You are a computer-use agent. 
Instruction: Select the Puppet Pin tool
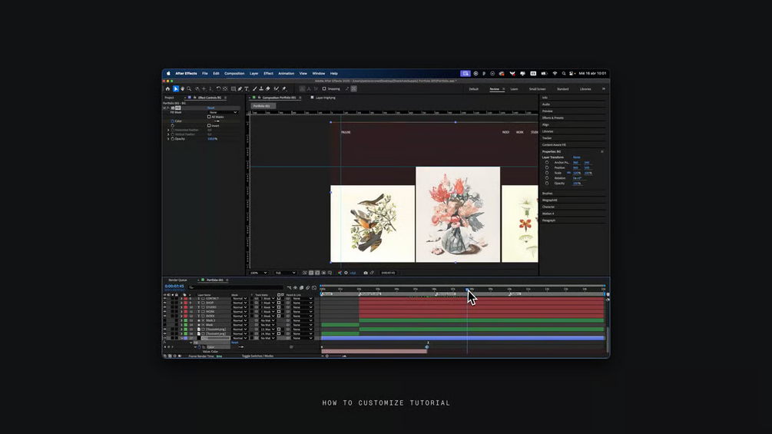[x=284, y=89]
